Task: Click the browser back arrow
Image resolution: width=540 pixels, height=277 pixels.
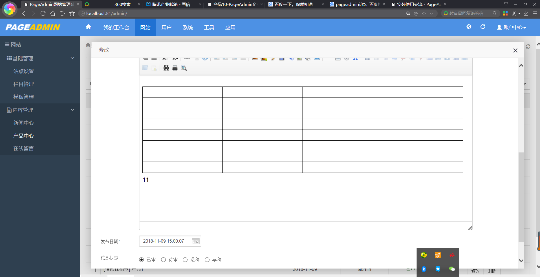Action: point(24,13)
